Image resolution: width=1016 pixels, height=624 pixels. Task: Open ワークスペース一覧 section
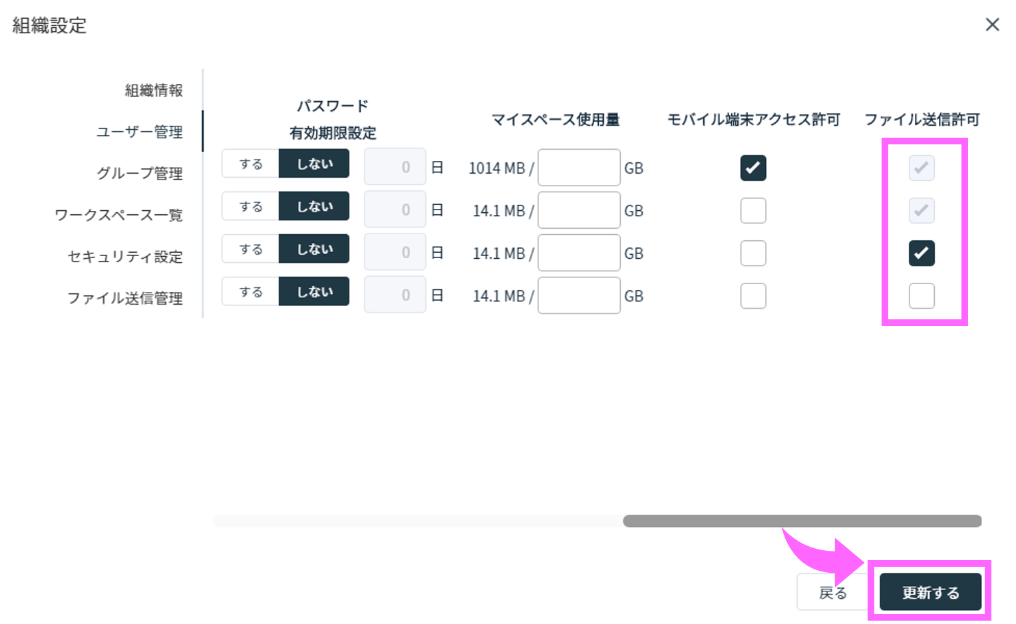click(x=118, y=214)
